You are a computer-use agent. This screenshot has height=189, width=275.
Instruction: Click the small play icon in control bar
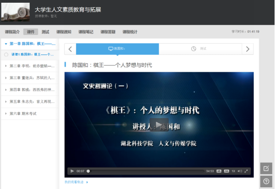point(72,171)
